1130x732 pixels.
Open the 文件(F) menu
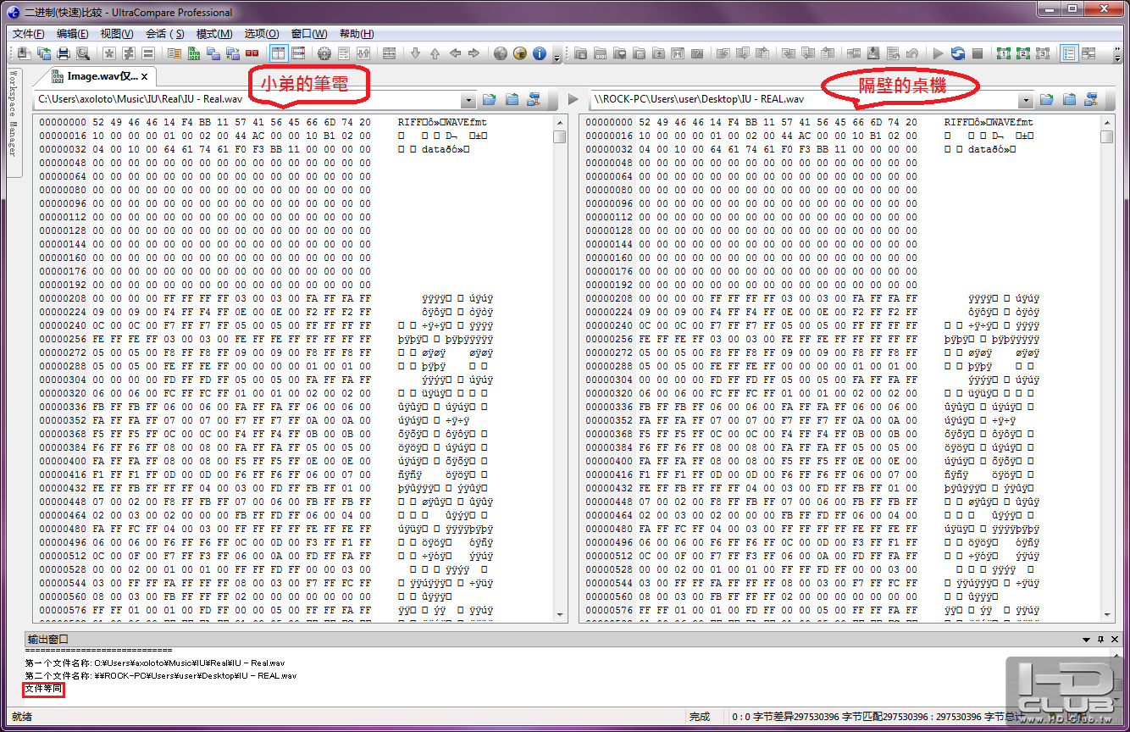(x=29, y=34)
